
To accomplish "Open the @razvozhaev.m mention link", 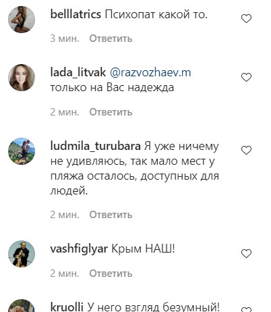I will click(x=150, y=73).
